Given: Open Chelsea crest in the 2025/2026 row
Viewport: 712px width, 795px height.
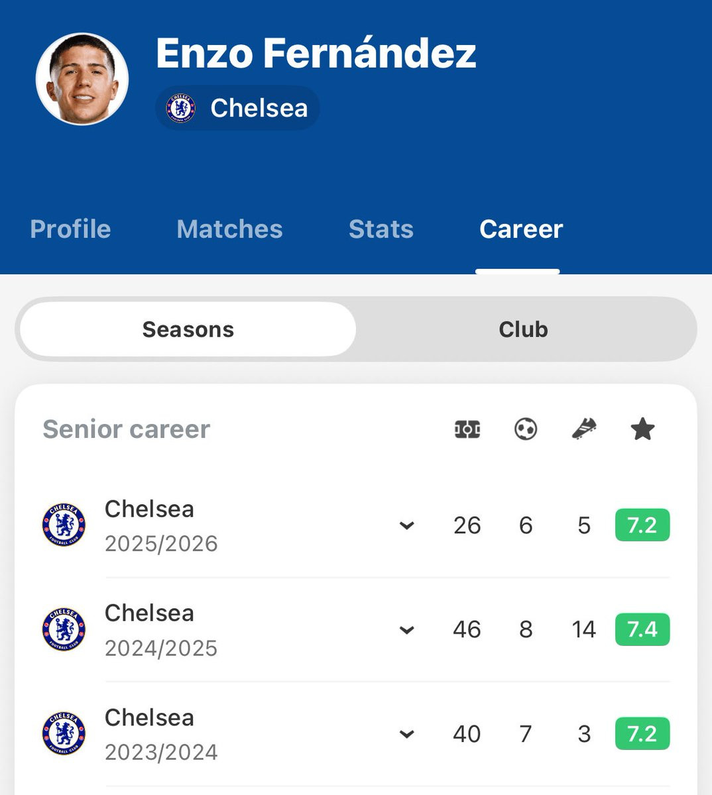Looking at the screenshot, I should coord(64,525).
